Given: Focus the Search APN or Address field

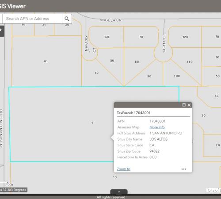Looking at the screenshot, I should 32,19.
